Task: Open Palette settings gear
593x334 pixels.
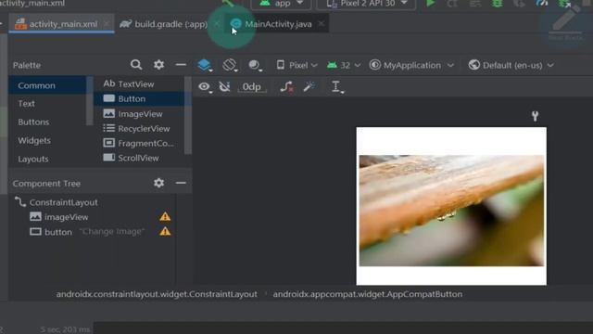Action: pos(158,65)
